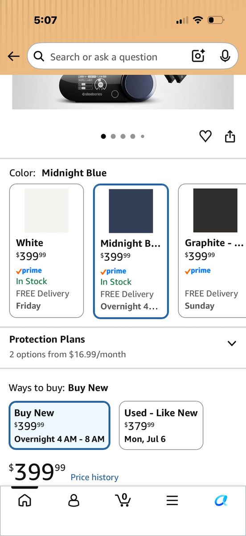Pick the Graphite color swatch
This screenshot has height=536, width=246.
215,210
